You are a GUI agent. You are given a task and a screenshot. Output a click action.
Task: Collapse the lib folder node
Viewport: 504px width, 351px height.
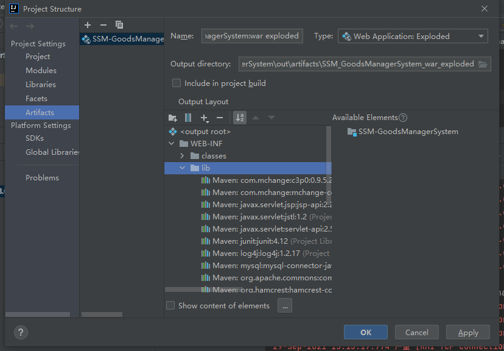point(182,168)
